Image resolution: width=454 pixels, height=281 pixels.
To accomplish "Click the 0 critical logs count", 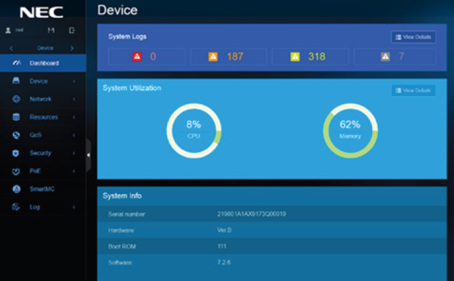I will [153, 56].
